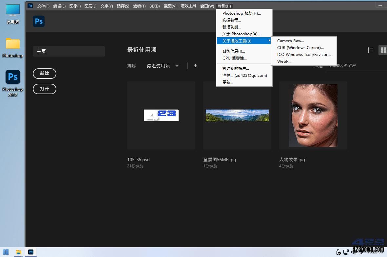The image size is (387, 257).
Task: Switch recent files to list view
Action: pyautogui.click(x=371, y=50)
